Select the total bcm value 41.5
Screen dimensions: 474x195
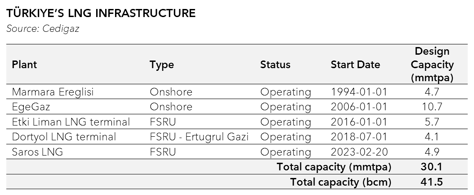click(433, 182)
